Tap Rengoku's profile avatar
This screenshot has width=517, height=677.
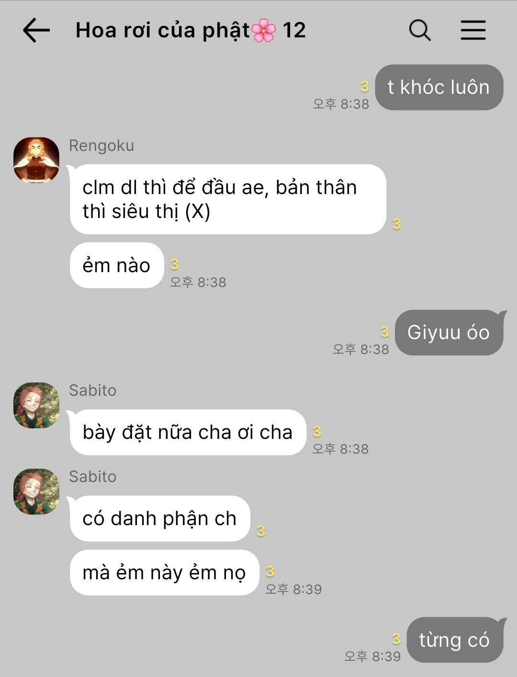pyautogui.click(x=36, y=160)
